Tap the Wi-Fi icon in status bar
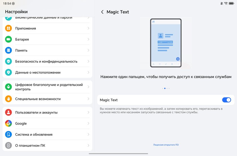 (226, 3)
